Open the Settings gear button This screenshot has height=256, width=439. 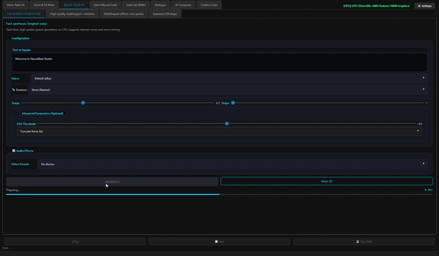coord(425,6)
